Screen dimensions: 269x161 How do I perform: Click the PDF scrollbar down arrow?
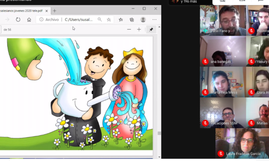pyautogui.click(x=159, y=157)
